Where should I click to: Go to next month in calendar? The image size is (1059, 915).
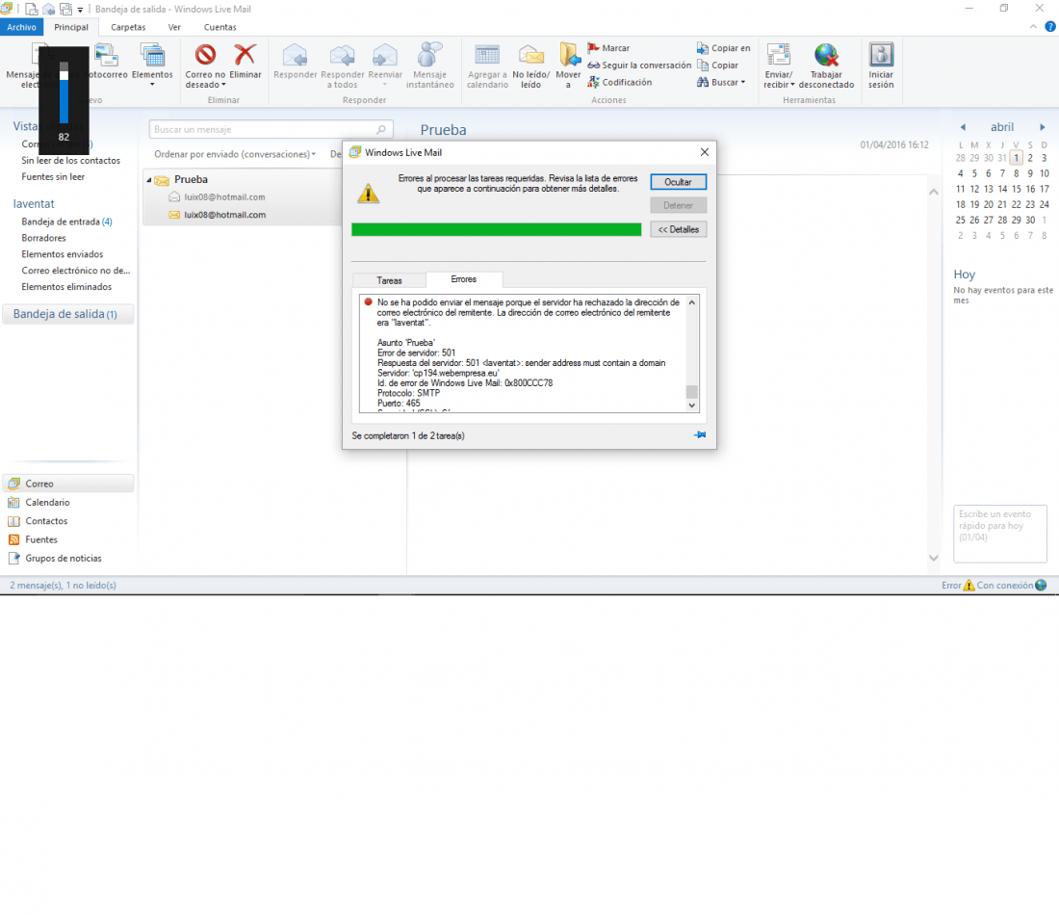pyautogui.click(x=1042, y=127)
